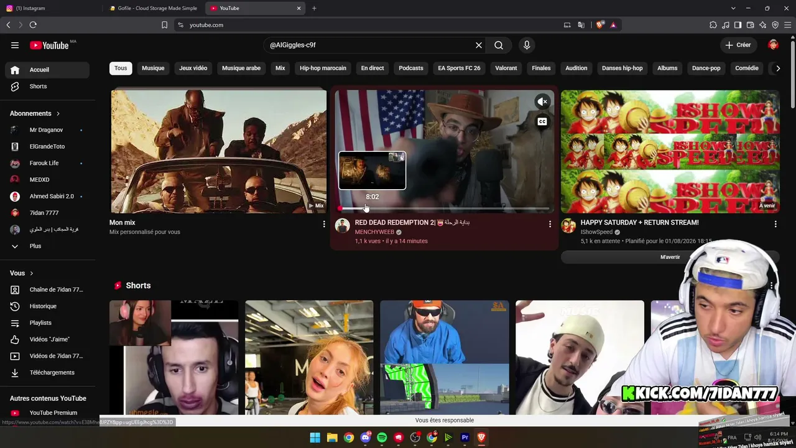796x448 pixels.
Task: Open options for Mon mix
Action: [324, 224]
